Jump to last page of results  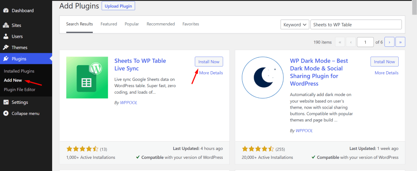400,42
